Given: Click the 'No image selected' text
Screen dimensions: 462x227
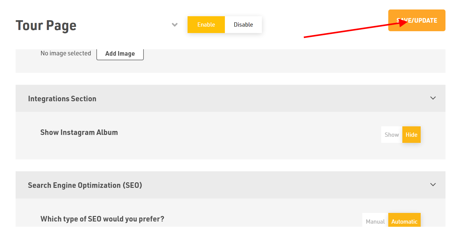Looking at the screenshot, I should 66,53.
